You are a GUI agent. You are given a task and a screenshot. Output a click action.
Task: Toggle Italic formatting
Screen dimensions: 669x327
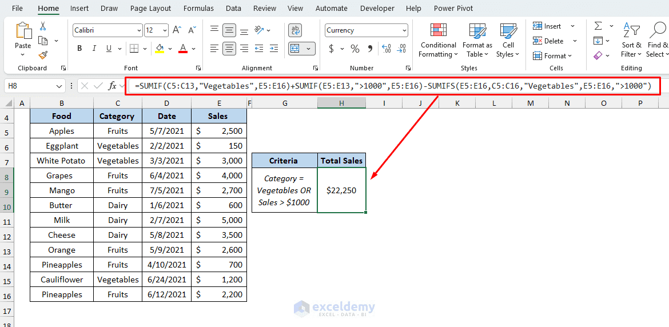pos(94,48)
